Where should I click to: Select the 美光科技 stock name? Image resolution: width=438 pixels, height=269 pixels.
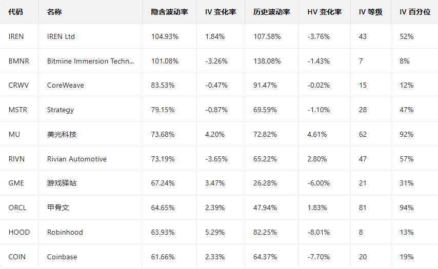click(62, 134)
